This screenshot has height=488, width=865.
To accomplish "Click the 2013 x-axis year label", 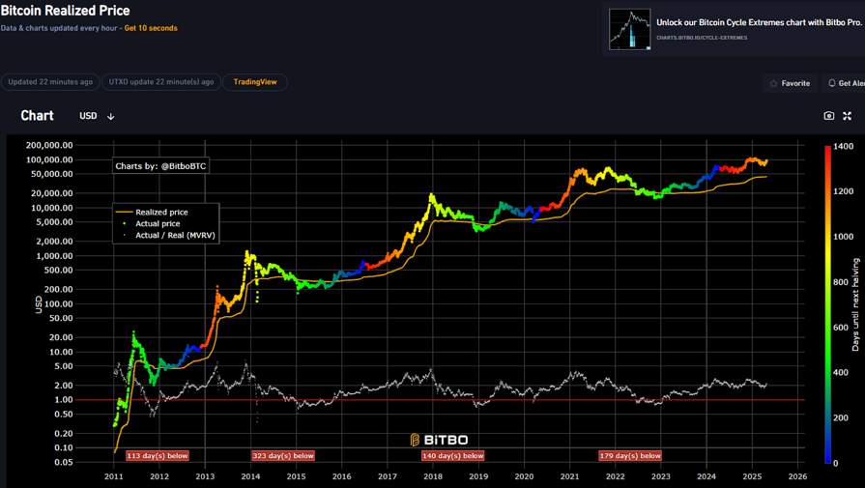I will [x=205, y=476].
